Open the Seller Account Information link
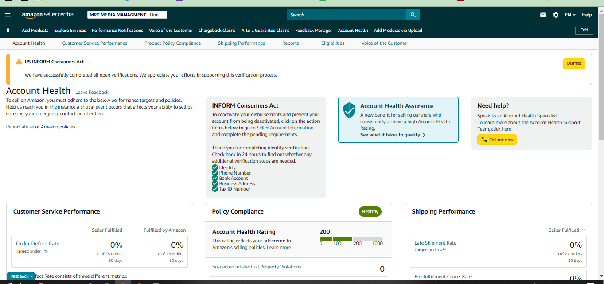The width and height of the screenshot is (604, 284). coord(285,128)
